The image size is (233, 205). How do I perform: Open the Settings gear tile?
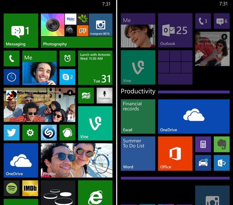point(30,133)
